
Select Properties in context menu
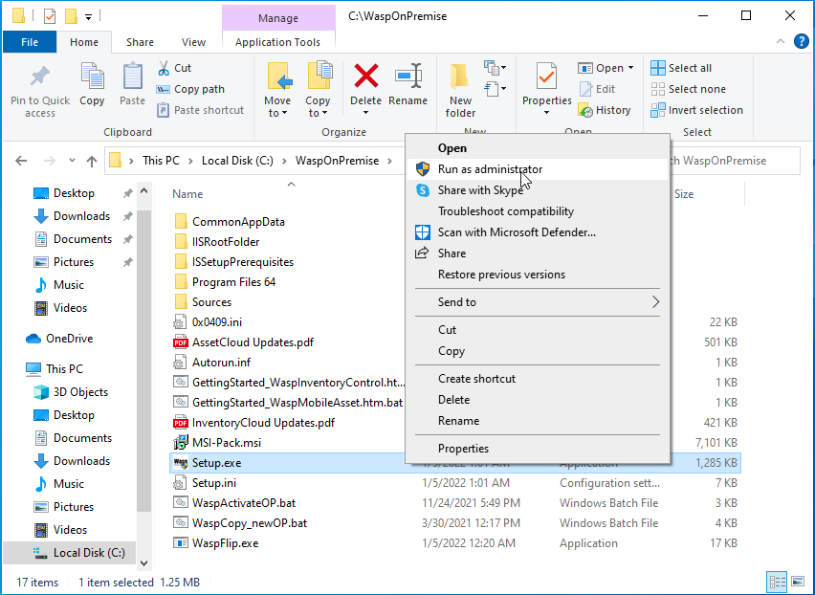(538, 449)
